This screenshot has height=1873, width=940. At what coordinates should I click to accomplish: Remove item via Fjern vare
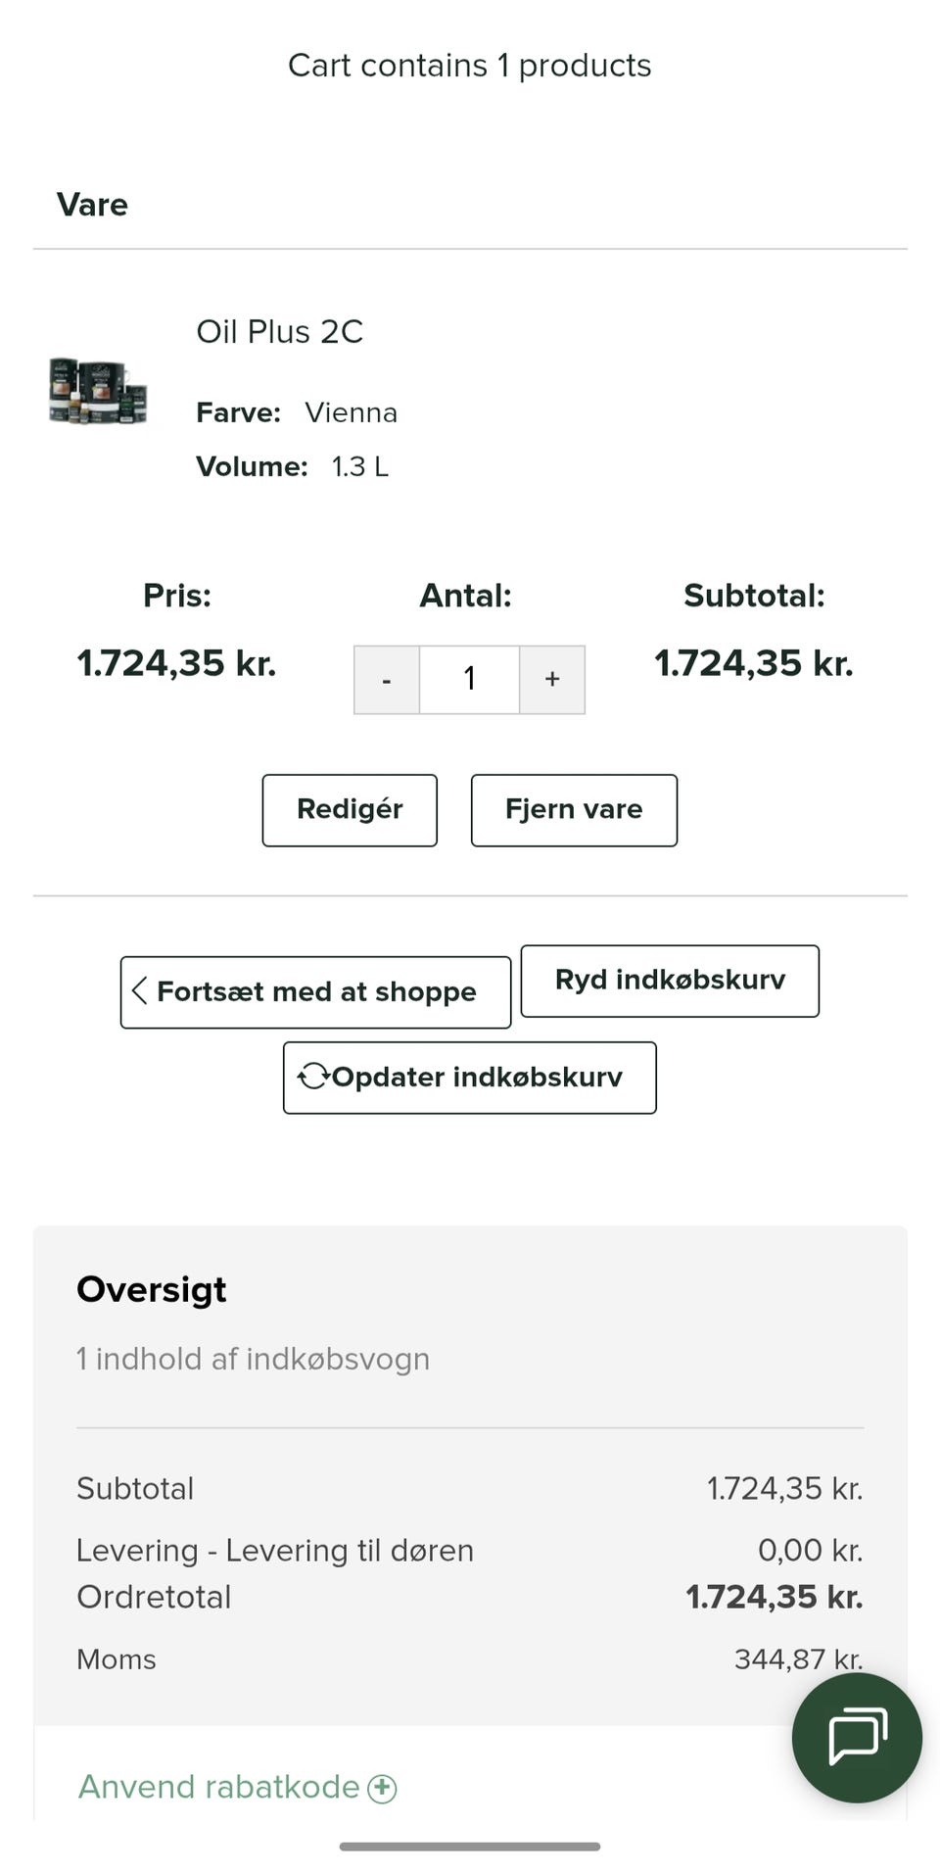pos(574,810)
